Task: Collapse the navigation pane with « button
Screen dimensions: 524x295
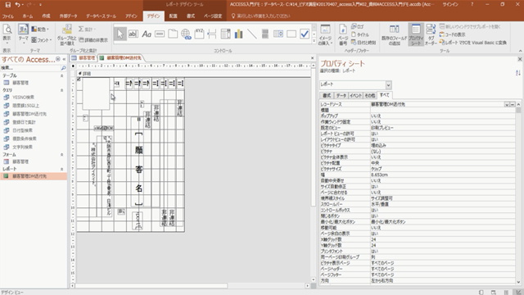Action: pos(64,59)
